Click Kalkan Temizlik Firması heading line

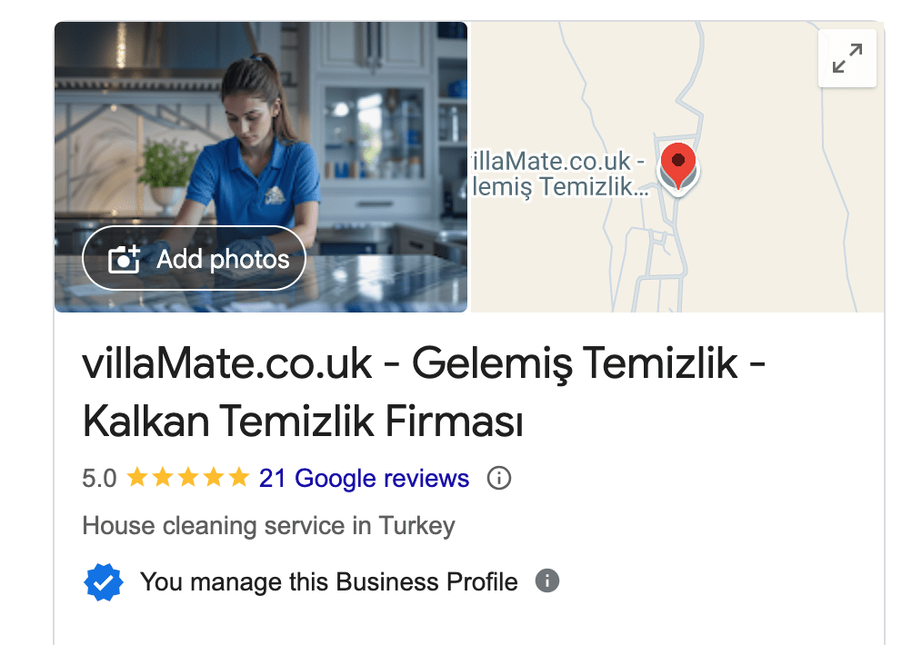point(303,422)
